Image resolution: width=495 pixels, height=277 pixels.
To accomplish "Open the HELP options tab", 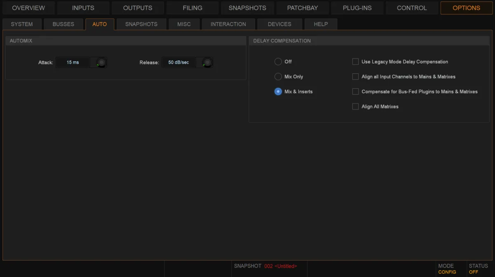I will point(321,24).
